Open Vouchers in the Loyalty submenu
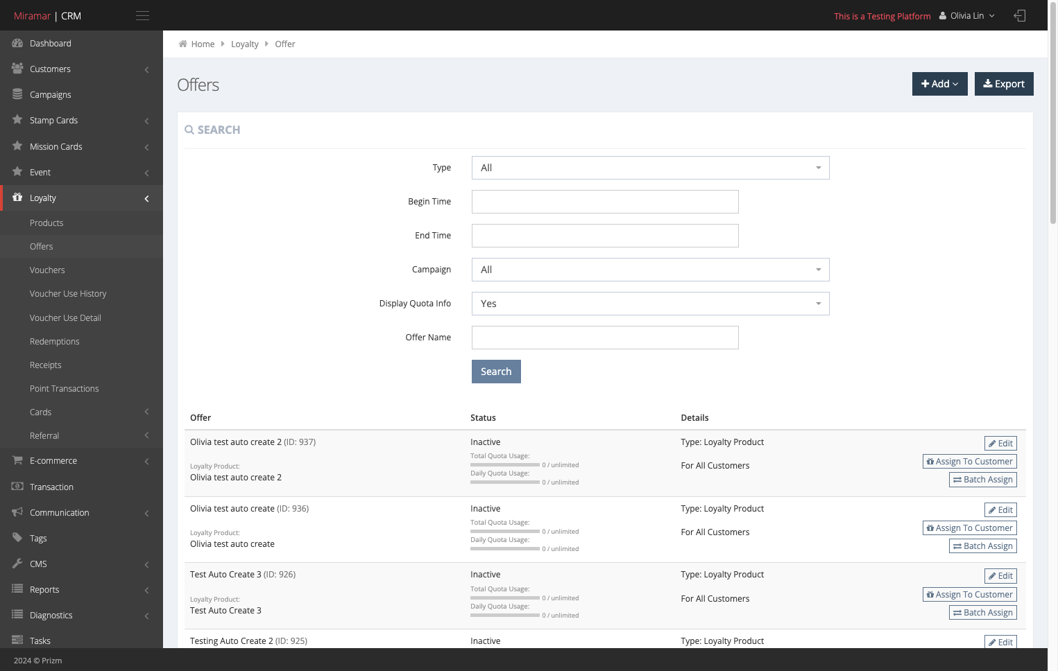1058x671 pixels. coord(47,270)
